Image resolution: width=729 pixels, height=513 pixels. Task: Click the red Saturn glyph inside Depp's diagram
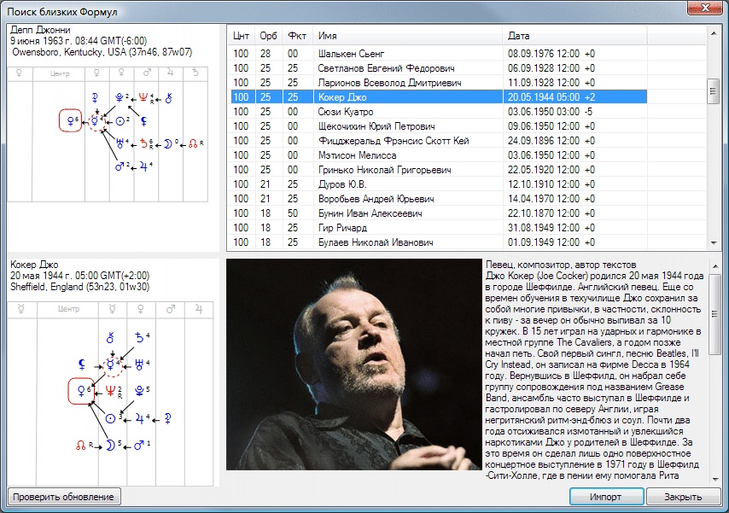pos(143,143)
